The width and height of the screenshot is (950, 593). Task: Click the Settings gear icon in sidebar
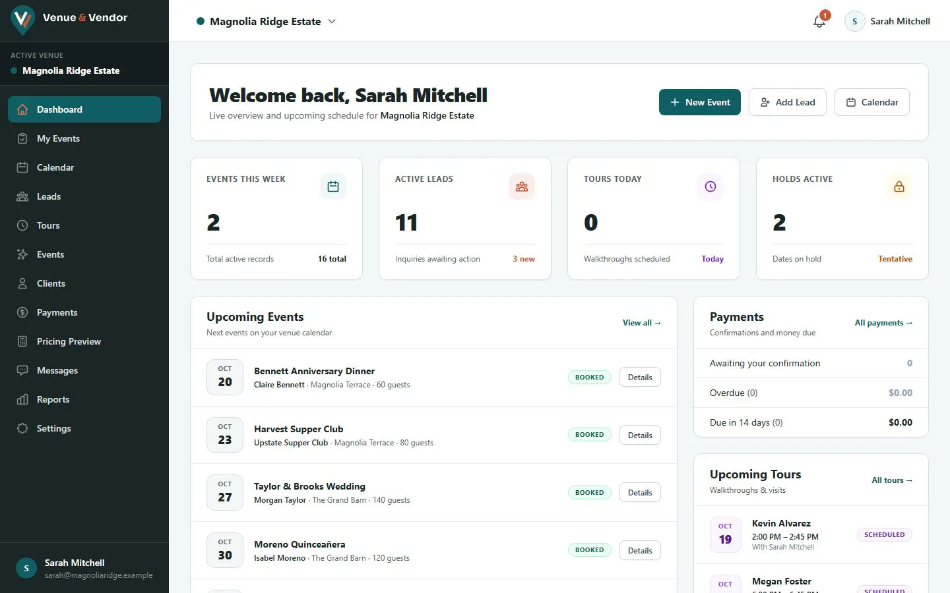pyautogui.click(x=22, y=428)
